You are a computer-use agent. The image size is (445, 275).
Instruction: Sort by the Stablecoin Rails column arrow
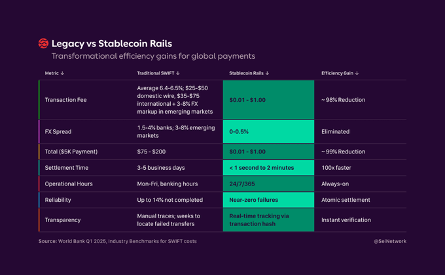tap(267, 73)
